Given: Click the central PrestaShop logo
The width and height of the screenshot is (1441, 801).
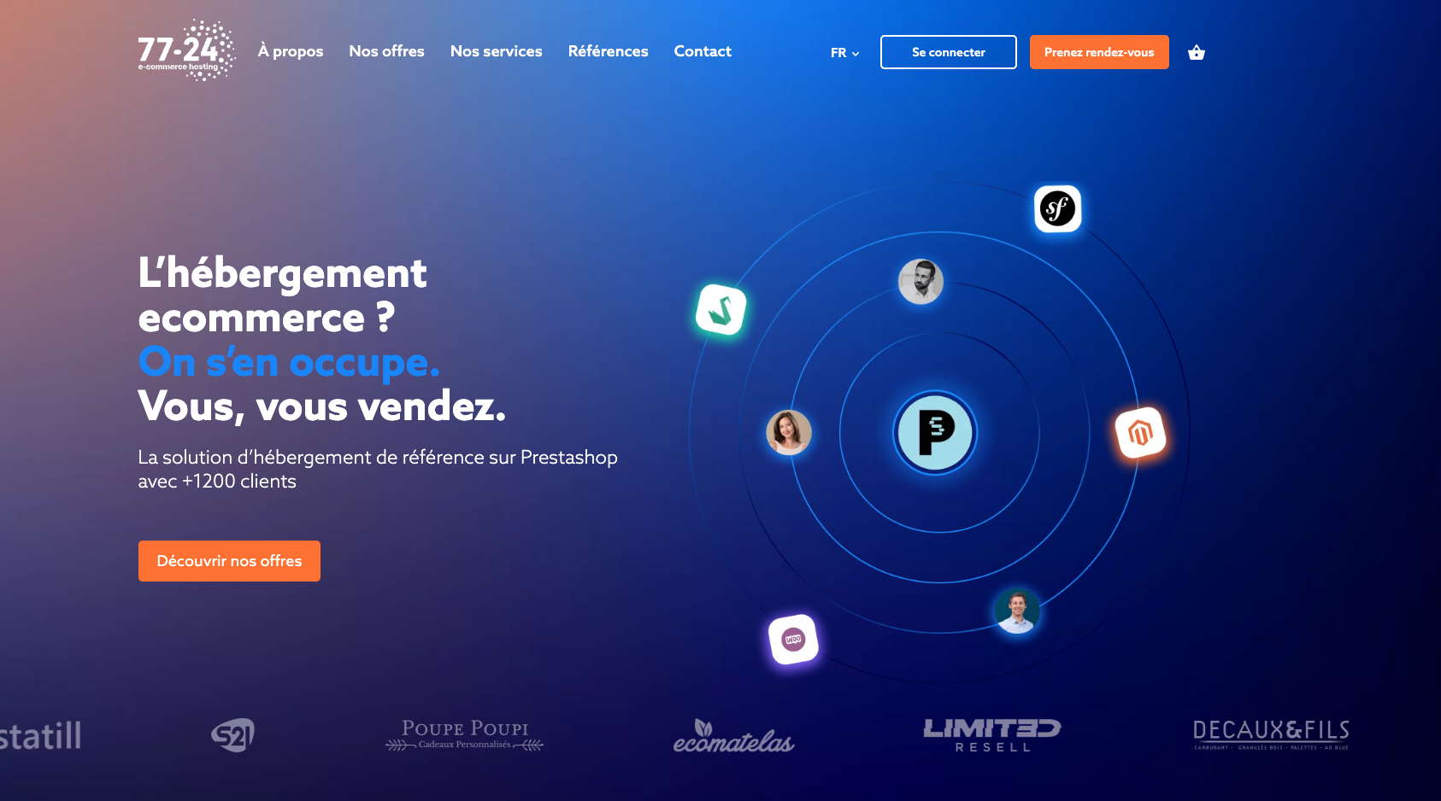Looking at the screenshot, I should click(x=936, y=432).
